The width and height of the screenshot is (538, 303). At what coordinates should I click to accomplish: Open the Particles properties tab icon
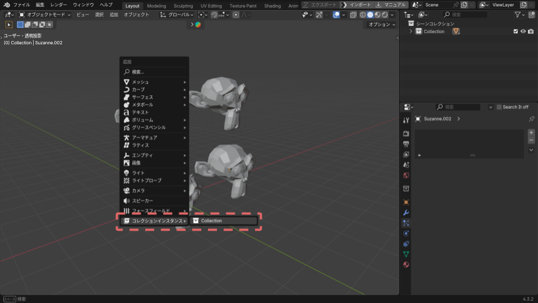pyautogui.click(x=406, y=223)
